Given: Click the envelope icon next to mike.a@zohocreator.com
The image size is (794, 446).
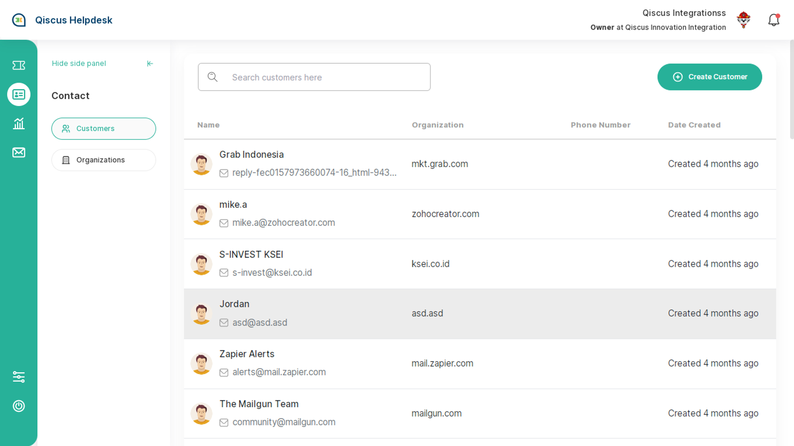Looking at the screenshot, I should [224, 223].
